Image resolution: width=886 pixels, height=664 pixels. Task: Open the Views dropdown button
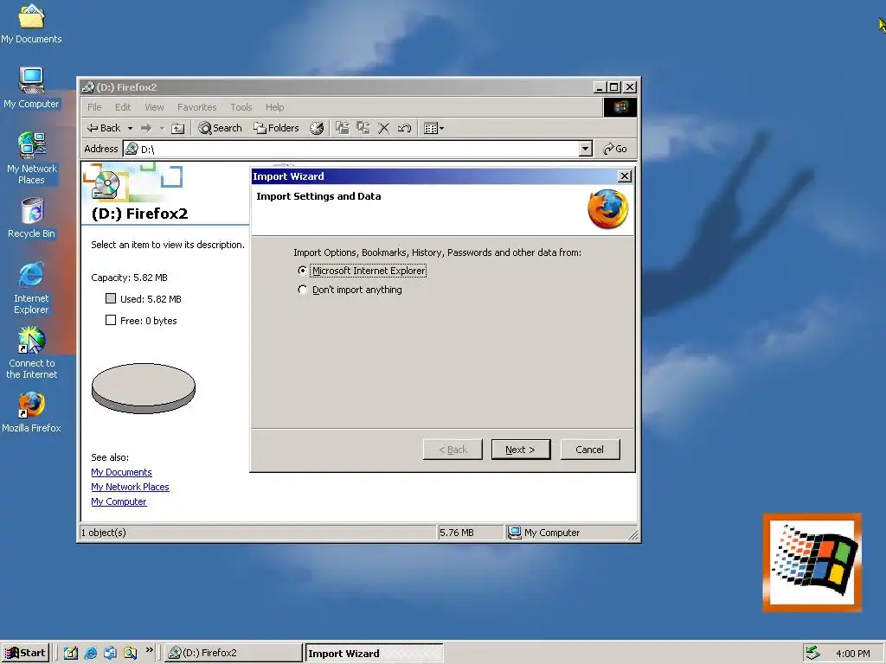click(433, 128)
